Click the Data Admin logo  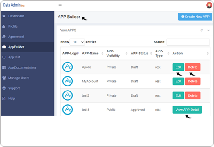point(13,5)
